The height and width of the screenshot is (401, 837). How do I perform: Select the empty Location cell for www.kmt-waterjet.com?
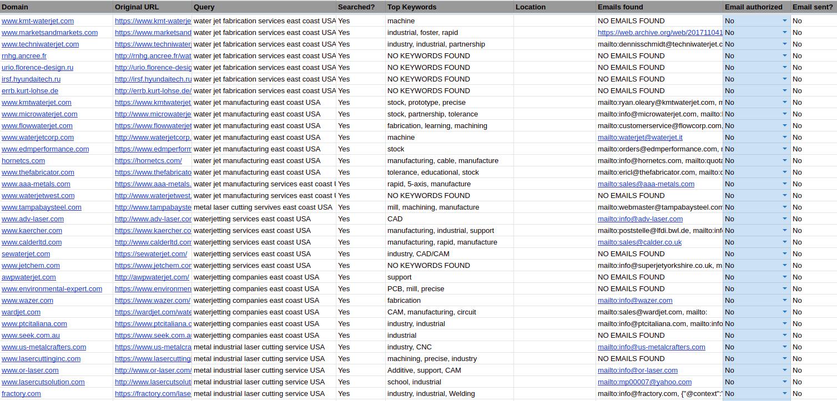click(x=555, y=21)
